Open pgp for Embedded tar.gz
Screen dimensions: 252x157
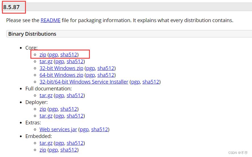[x=60, y=143]
